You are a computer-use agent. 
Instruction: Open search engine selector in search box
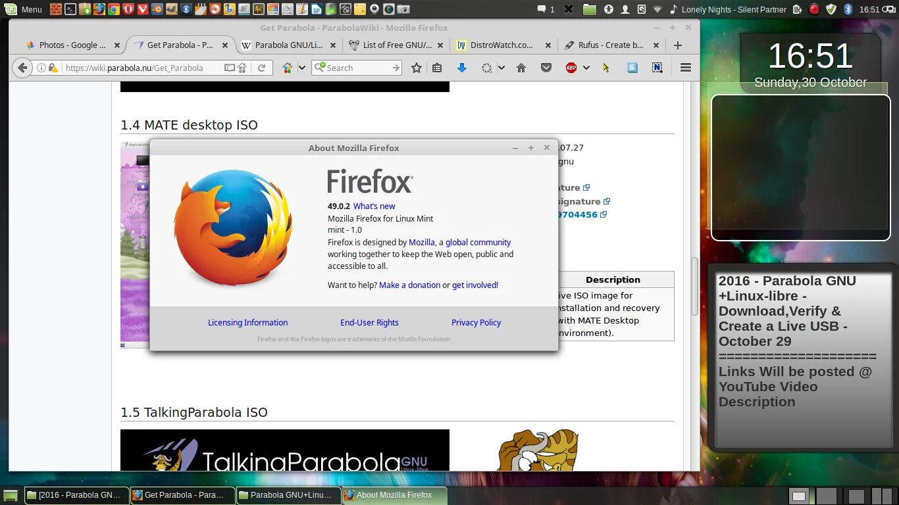(x=319, y=68)
